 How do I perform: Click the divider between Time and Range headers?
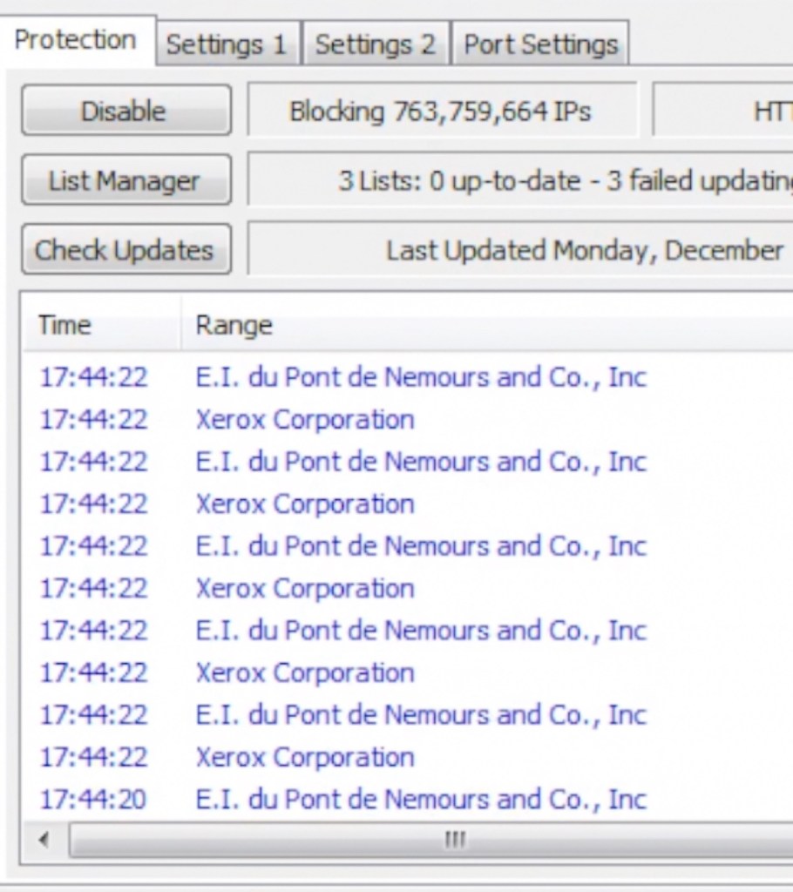(x=181, y=325)
